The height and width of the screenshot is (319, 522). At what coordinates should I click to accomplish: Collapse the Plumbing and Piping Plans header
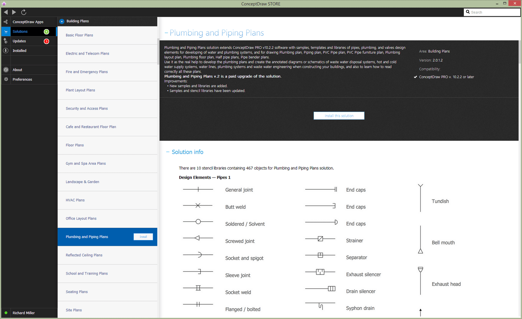tap(166, 33)
